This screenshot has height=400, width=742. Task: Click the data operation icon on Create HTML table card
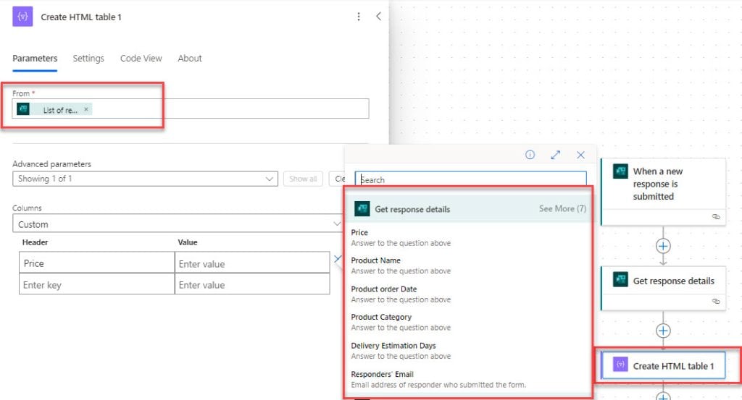coord(620,364)
